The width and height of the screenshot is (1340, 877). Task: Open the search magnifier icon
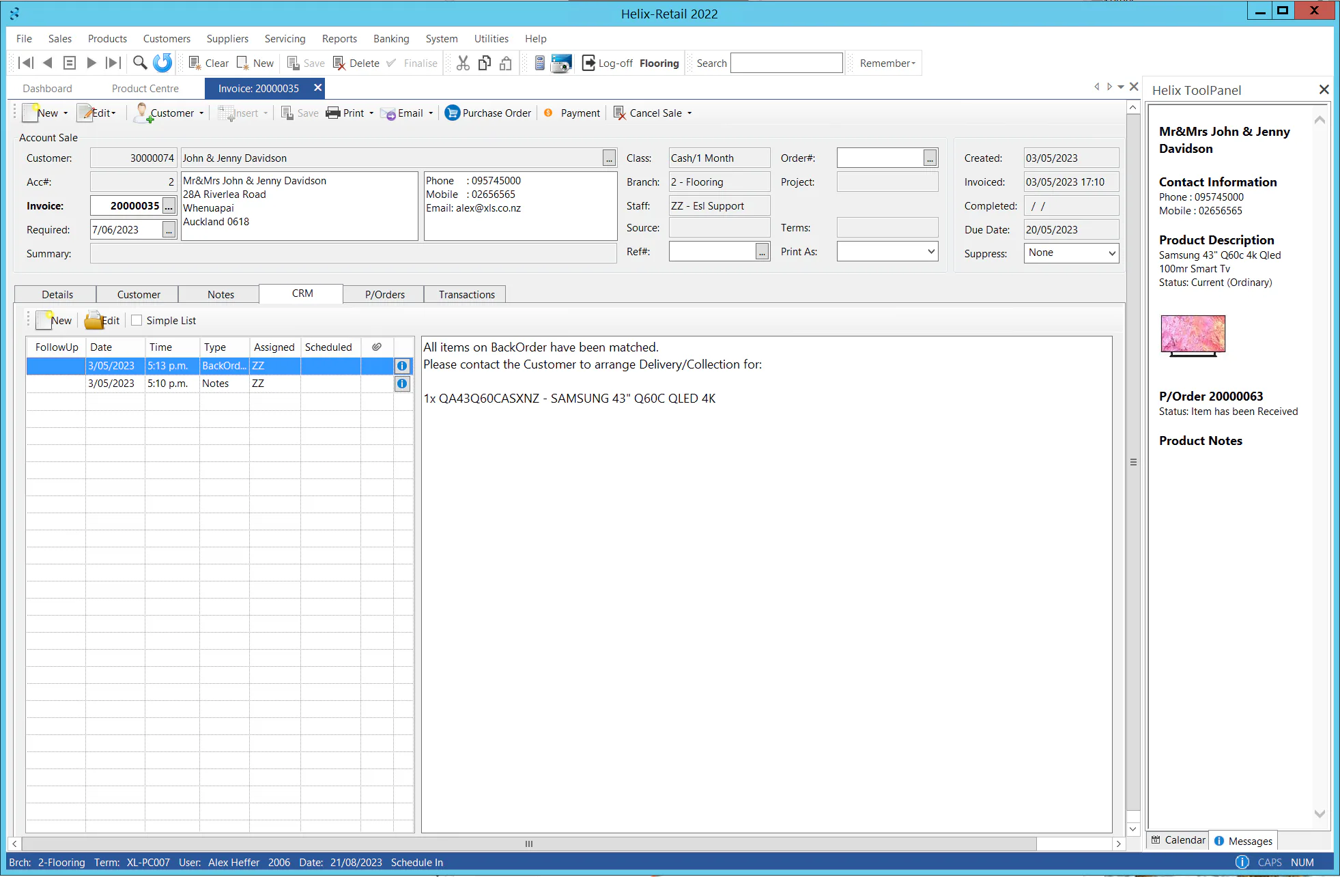pyautogui.click(x=140, y=63)
